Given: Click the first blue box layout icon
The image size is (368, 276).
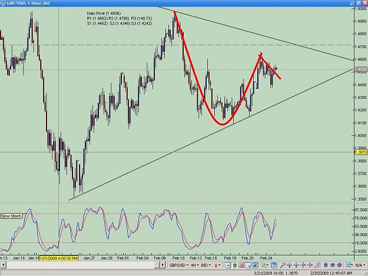Looking at the screenshot, I should [x=326, y=265].
